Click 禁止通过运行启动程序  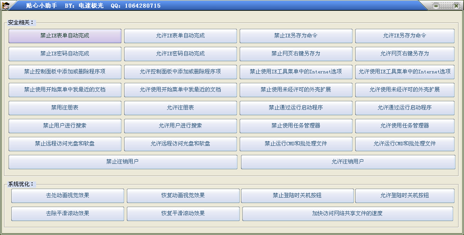(x=296, y=108)
